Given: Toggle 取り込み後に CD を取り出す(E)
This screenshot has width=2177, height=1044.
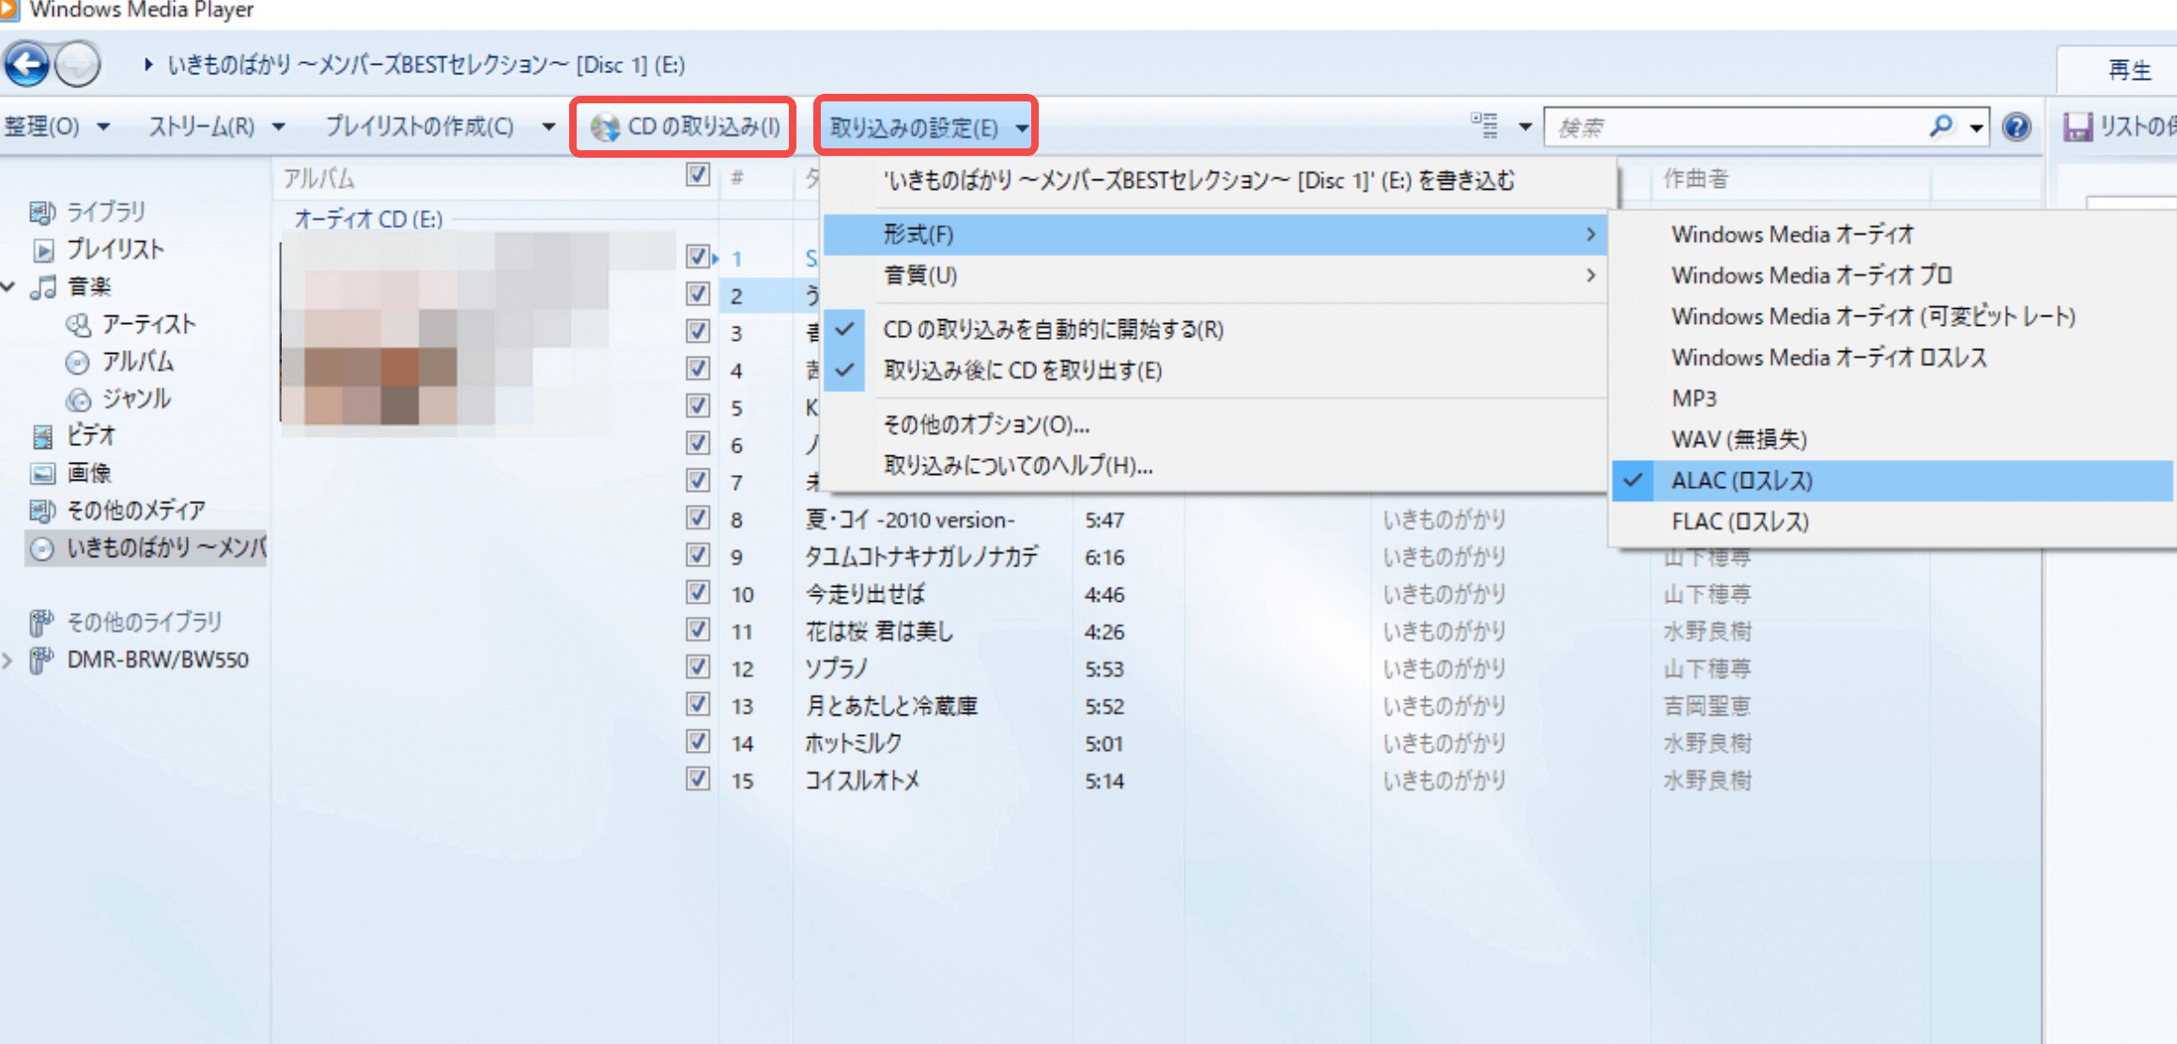Looking at the screenshot, I should pos(1214,371).
